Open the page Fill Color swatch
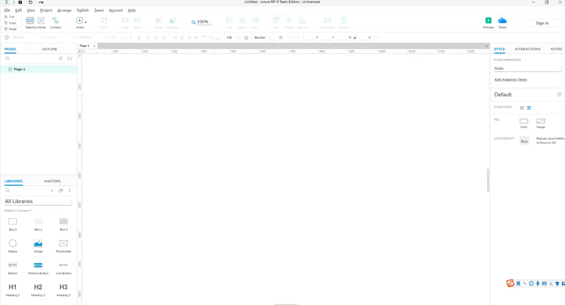 [x=524, y=121]
